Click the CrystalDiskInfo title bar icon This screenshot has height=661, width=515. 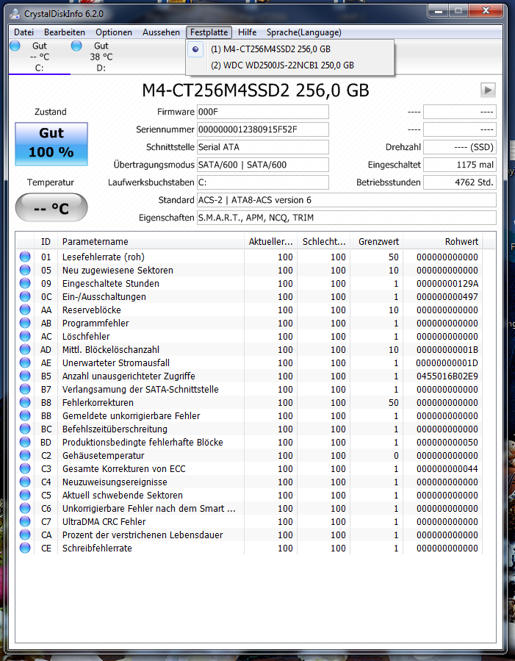coord(15,13)
